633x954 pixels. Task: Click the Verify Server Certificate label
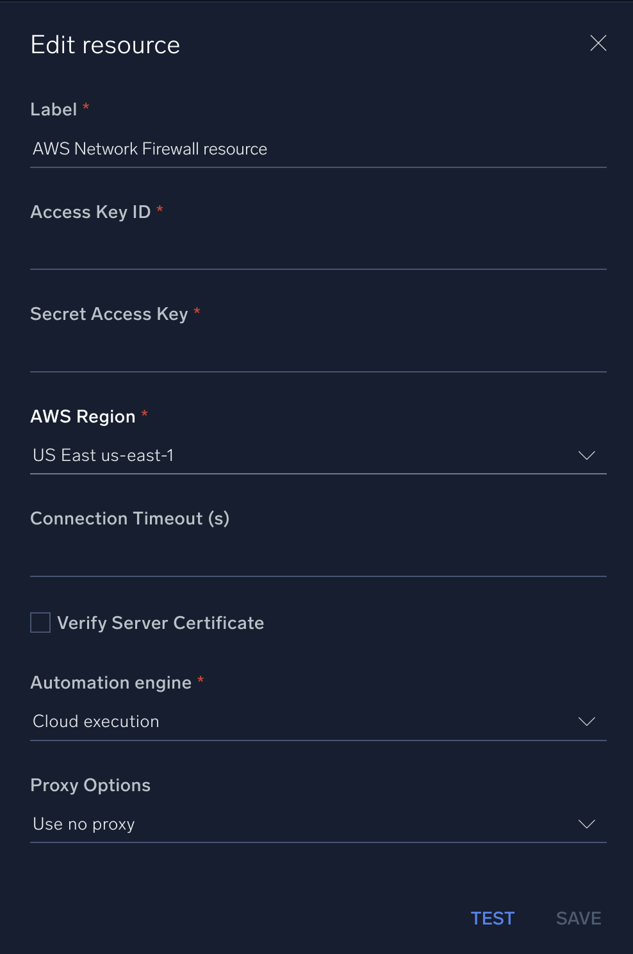tap(160, 622)
